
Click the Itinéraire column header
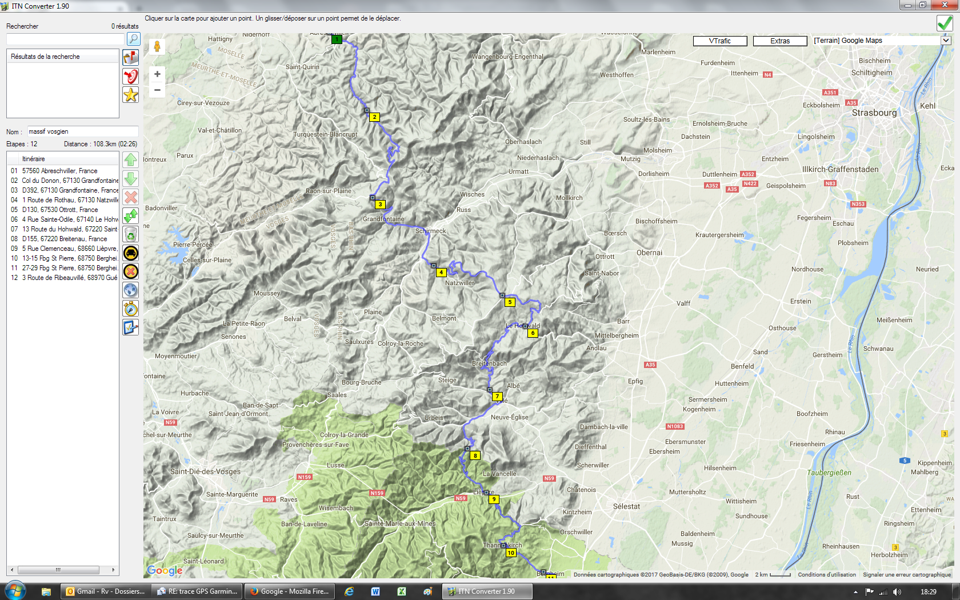click(63, 159)
